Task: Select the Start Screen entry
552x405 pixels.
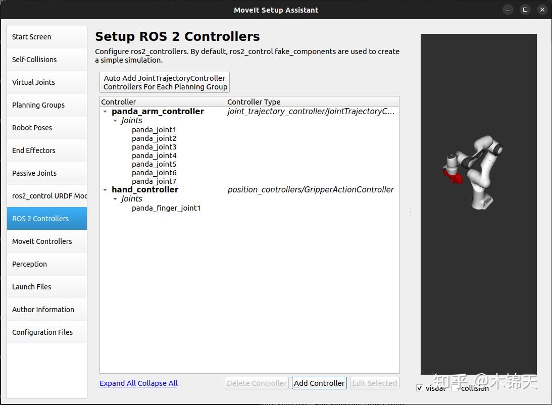Action: 31,37
